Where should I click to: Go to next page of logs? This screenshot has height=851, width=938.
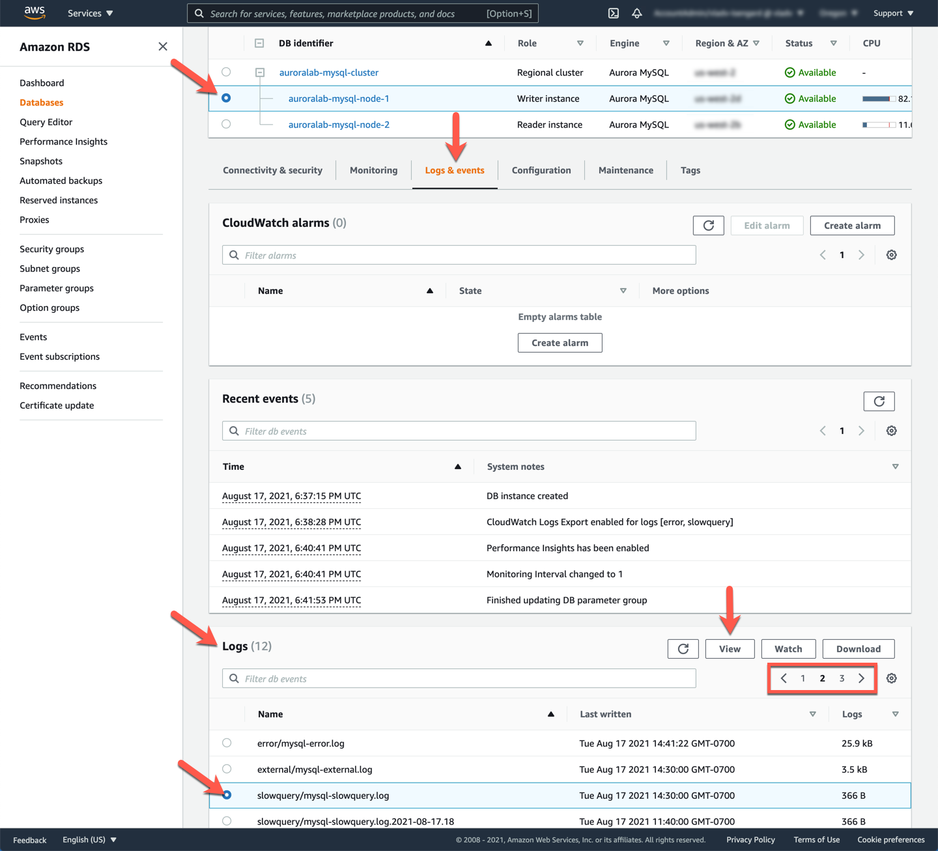tap(861, 678)
